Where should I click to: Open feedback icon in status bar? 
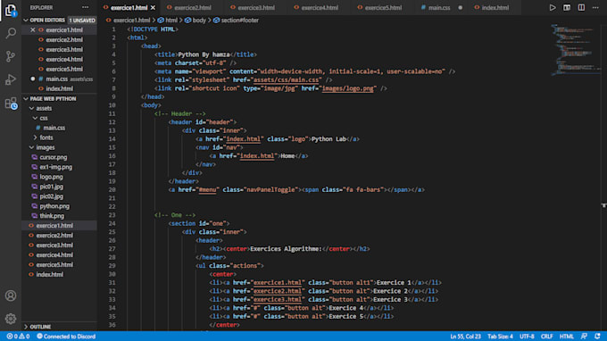[x=584, y=337]
